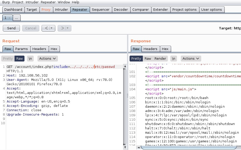Screen dimensions: 241x150
Task: Select the response Hex tab
Action: 165,49
